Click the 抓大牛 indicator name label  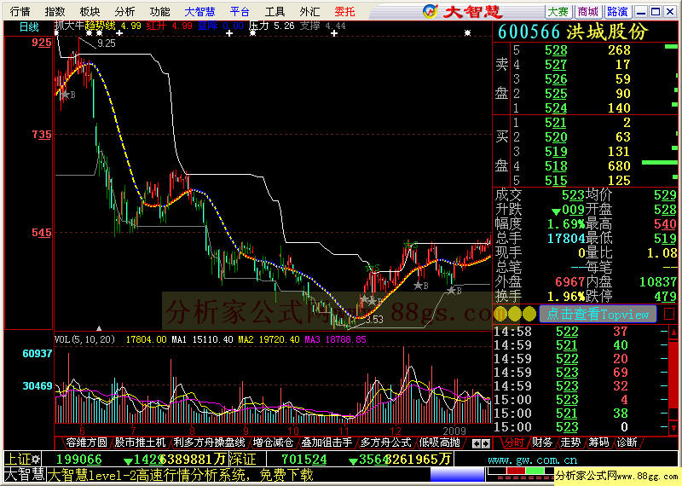pyautogui.click(x=69, y=26)
